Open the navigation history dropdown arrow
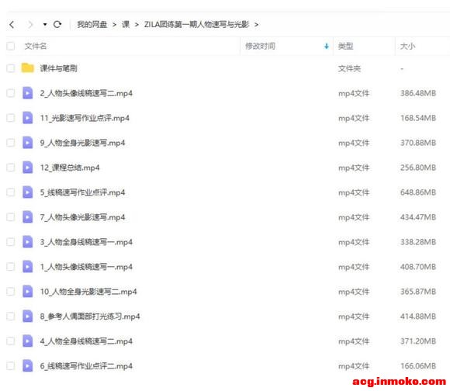 click(x=45, y=25)
